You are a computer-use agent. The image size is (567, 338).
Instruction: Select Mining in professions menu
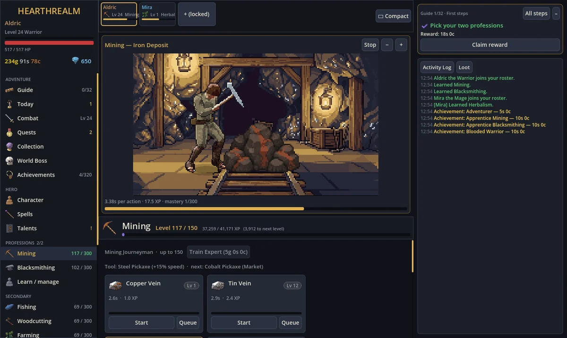[48, 253]
